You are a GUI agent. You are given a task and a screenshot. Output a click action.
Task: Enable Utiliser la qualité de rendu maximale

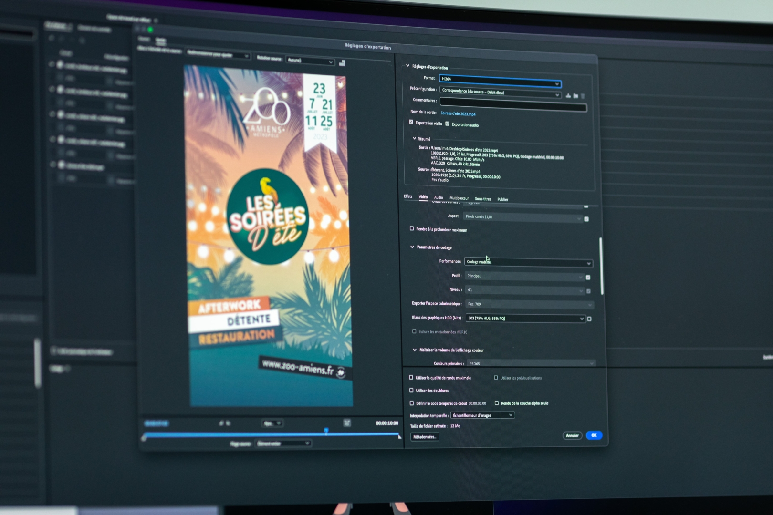(411, 377)
